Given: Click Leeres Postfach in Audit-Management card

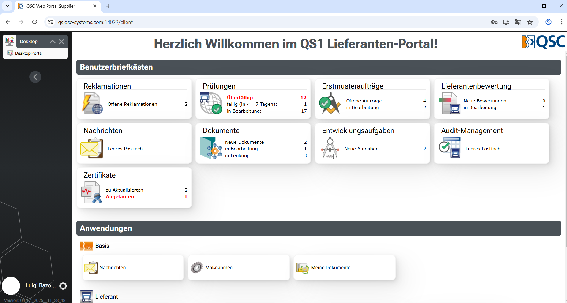Looking at the screenshot, I should (x=483, y=149).
